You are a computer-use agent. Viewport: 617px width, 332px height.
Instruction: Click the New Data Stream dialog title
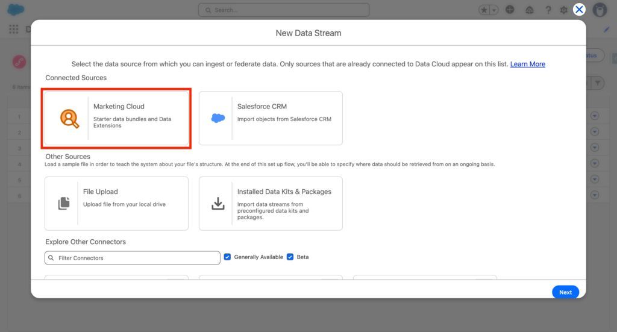pos(308,33)
